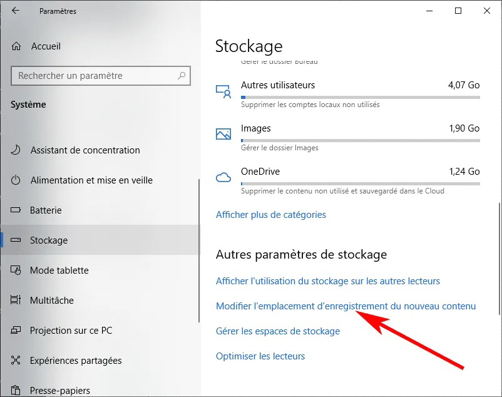Click the OneDrive cloud icon
The image size is (502, 397).
point(223,177)
